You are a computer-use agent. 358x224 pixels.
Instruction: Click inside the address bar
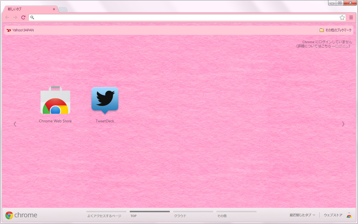(168, 17)
